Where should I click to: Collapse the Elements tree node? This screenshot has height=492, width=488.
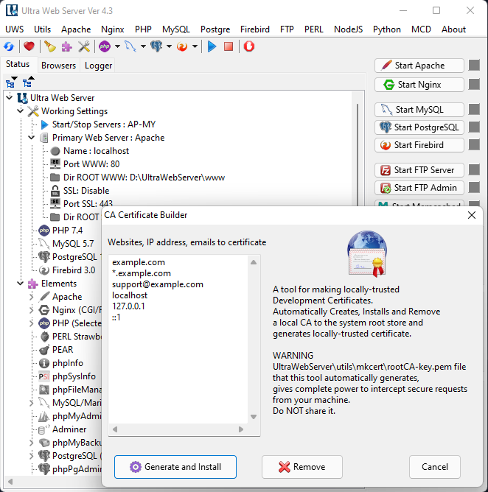[x=21, y=283]
